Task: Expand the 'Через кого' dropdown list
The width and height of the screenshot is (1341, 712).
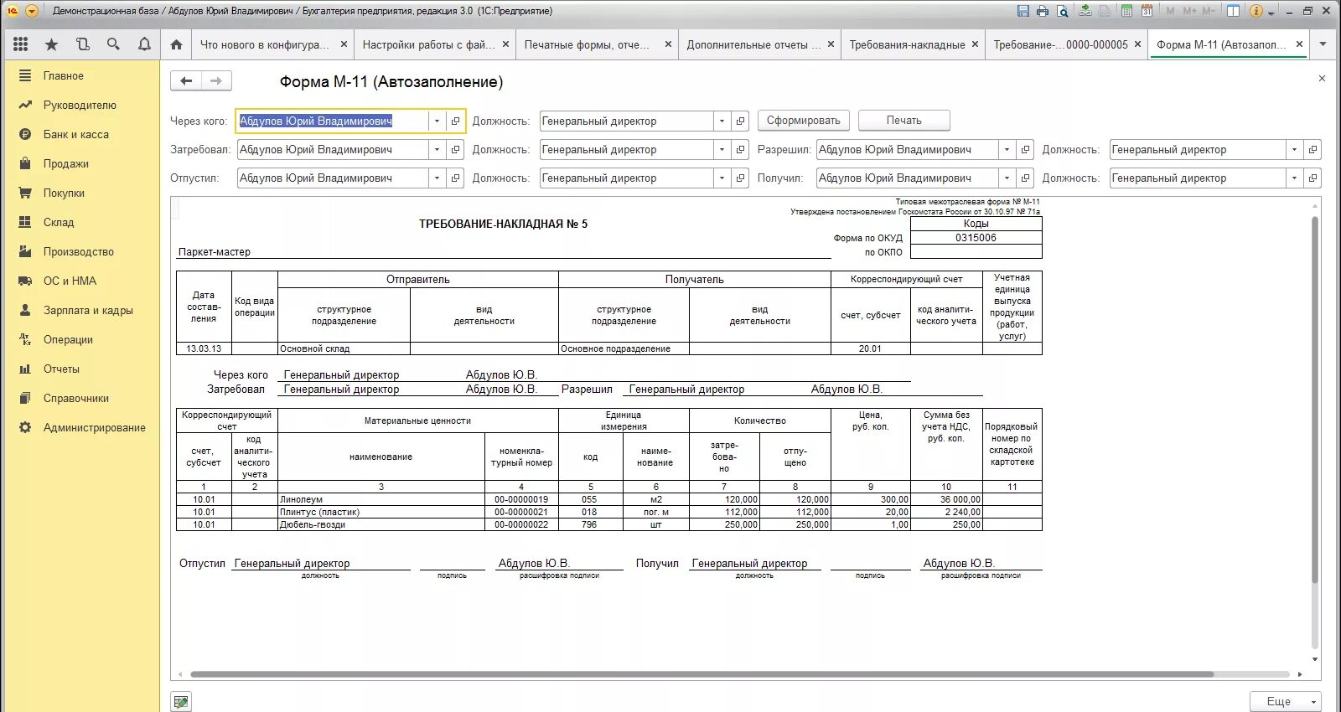Action: [x=437, y=121]
